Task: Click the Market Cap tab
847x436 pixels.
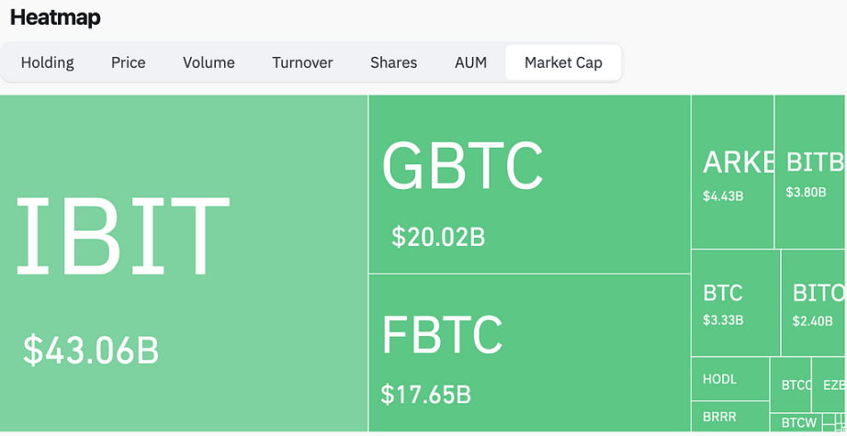Action: pos(563,62)
